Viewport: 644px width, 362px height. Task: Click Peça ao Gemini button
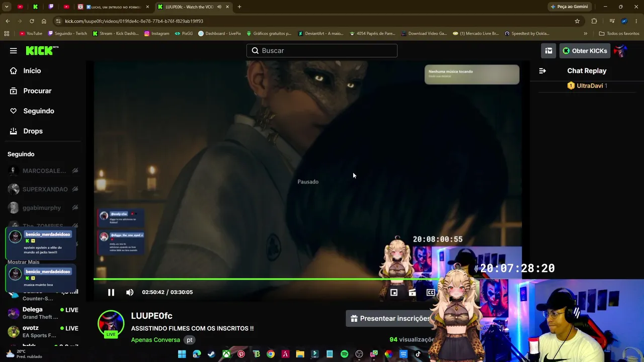point(569,7)
